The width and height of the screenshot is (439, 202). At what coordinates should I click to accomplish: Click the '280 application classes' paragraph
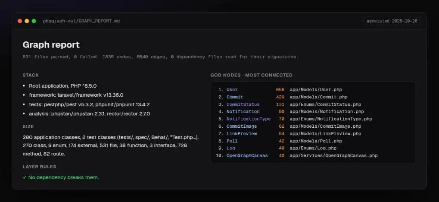(x=111, y=146)
